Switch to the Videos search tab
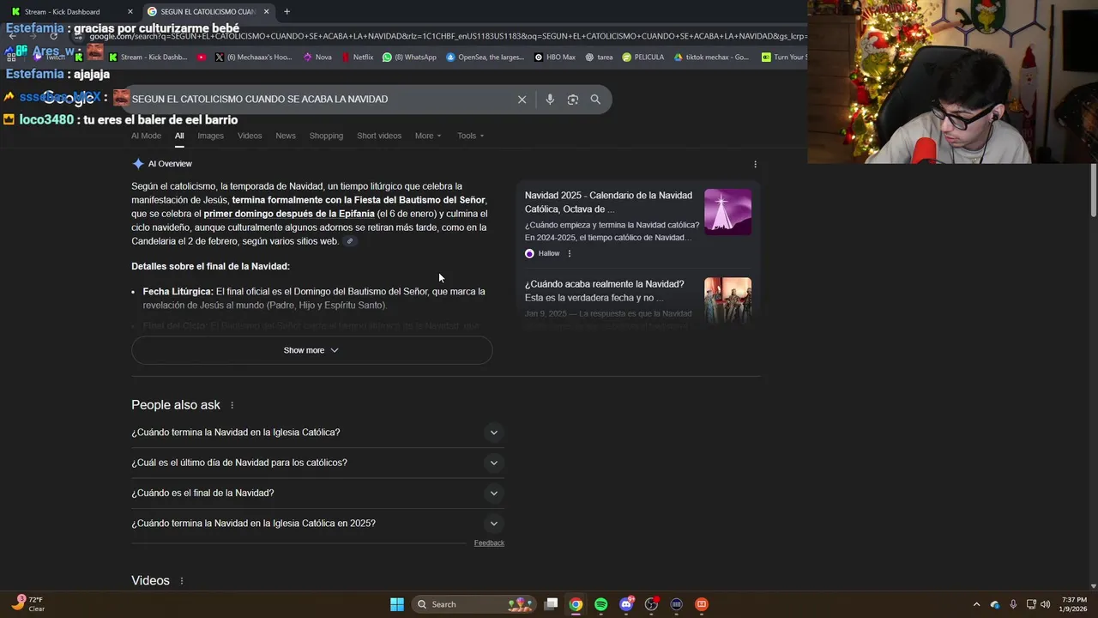This screenshot has width=1098, height=618. click(250, 136)
